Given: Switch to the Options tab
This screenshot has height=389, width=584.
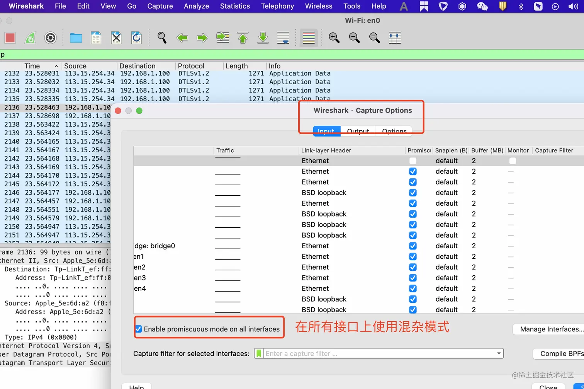Looking at the screenshot, I should tap(394, 131).
